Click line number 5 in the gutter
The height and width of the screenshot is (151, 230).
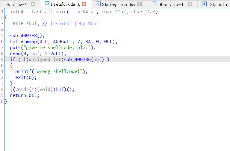click(x=2, y=36)
